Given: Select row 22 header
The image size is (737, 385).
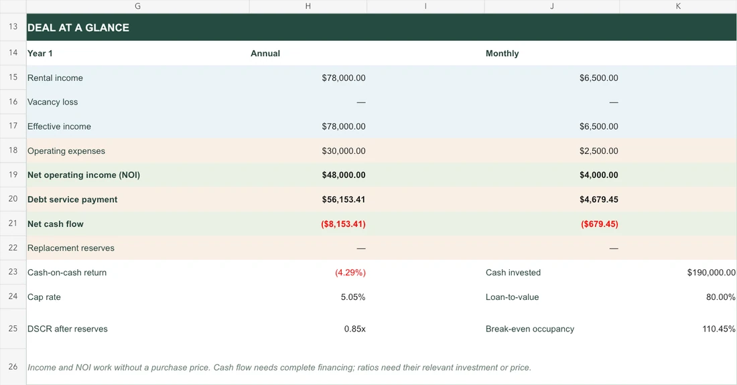Looking at the screenshot, I should coord(13,248).
